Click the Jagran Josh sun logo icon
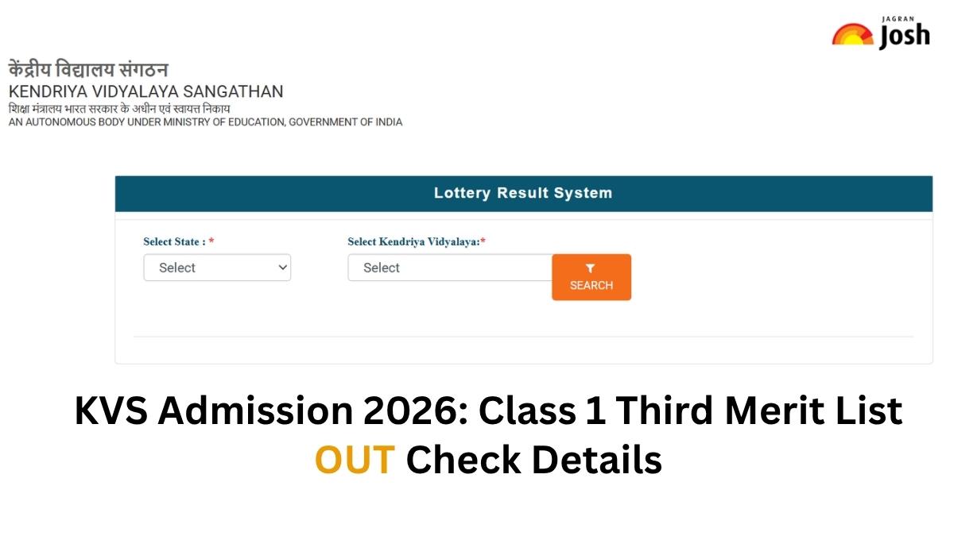This screenshot has width=954, height=536. [852, 34]
